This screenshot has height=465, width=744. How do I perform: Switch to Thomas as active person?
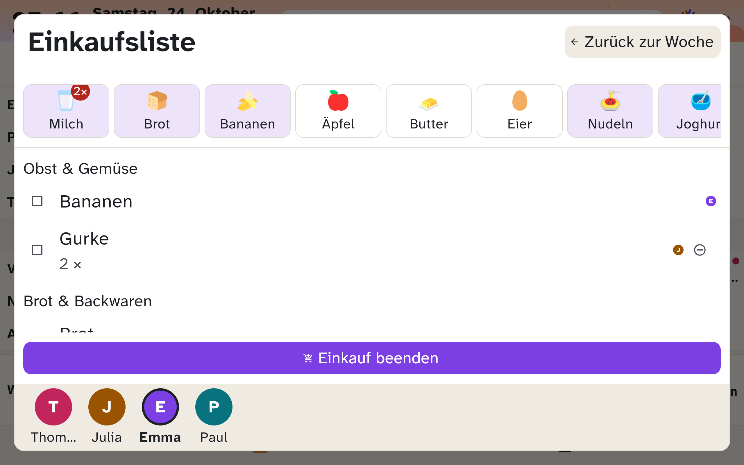[x=53, y=407]
